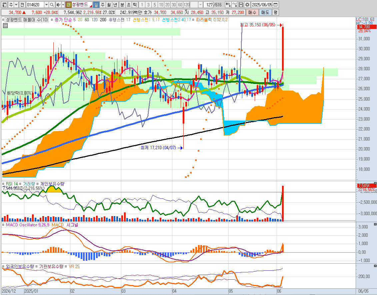Select the 분 minute chart tab
The image size is (377, 295).
(x=122, y=5)
